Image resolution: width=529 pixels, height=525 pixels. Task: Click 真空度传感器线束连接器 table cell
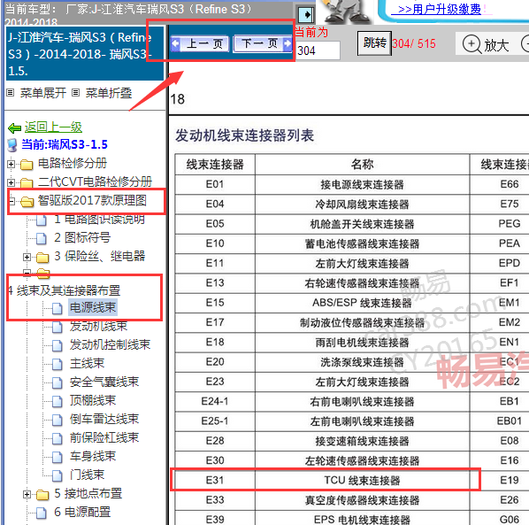pyautogui.click(x=362, y=499)
